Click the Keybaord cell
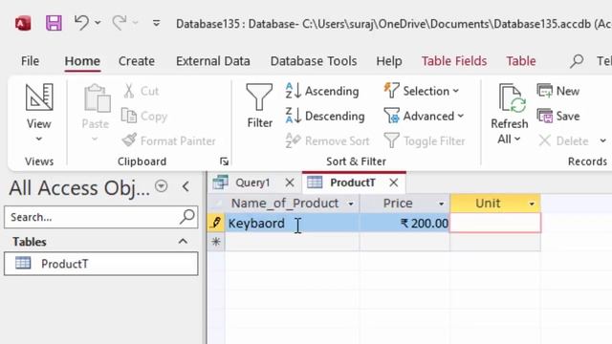This screenshot has width=612, height=344. click(x=292, y=223)
